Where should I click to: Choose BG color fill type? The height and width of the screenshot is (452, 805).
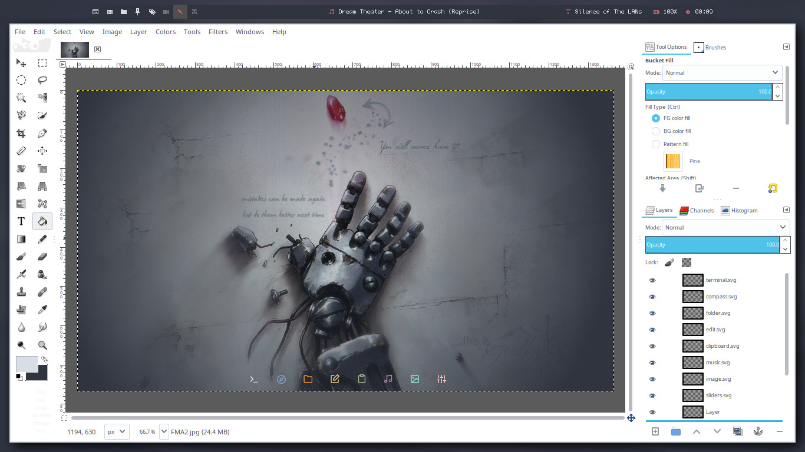coord(656,131)
